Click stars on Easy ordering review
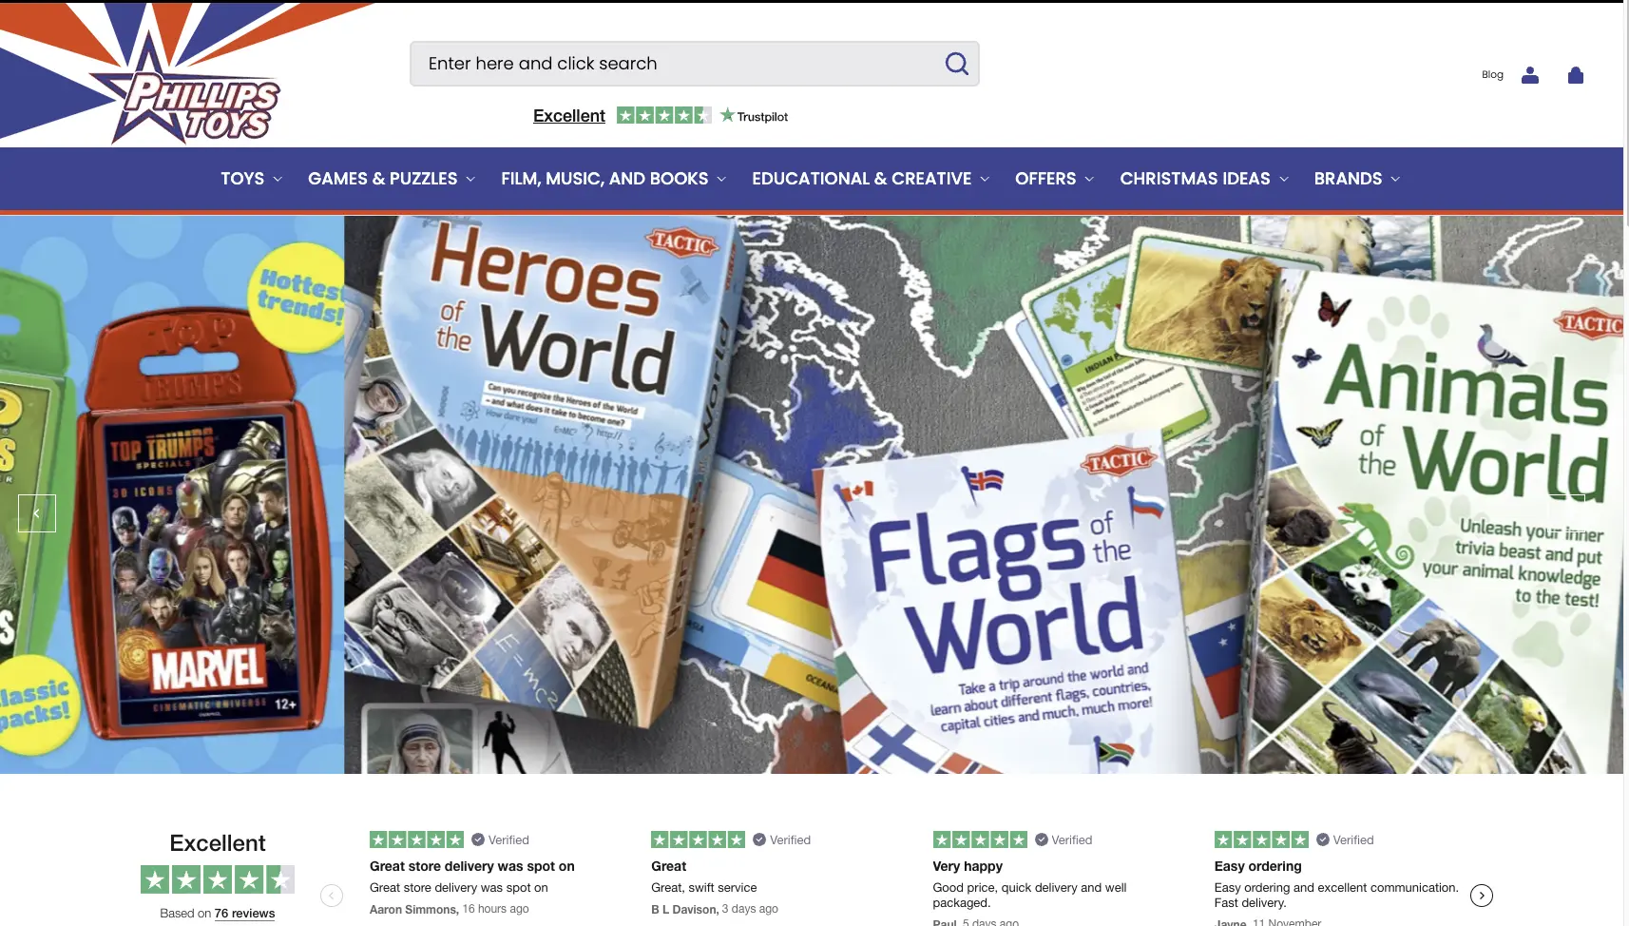This screenshot has width=1629, height=926. tap(1261, 839)
